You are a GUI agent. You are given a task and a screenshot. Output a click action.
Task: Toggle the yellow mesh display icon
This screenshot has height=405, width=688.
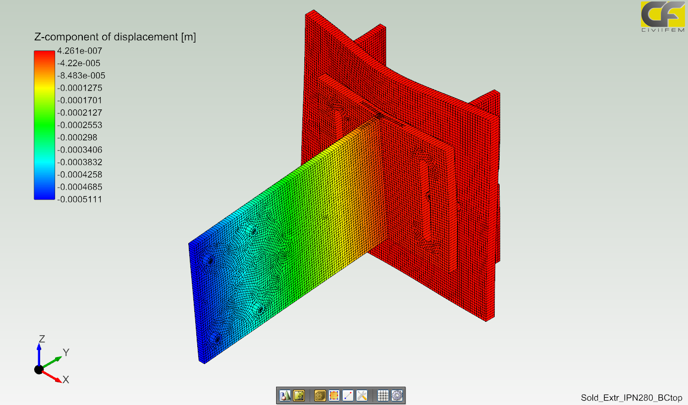(x=299, y=396)
